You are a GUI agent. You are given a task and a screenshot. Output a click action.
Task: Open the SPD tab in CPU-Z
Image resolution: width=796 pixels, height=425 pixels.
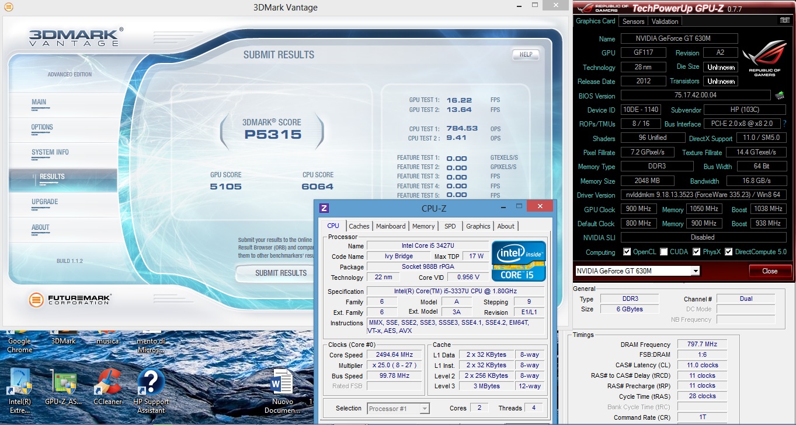click(x=450, y=226)
